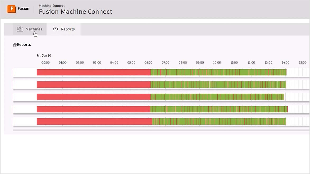Click the 15:00 timeline axis label
Viewport: 310px width, 174px height.
[x=303, y=62]
